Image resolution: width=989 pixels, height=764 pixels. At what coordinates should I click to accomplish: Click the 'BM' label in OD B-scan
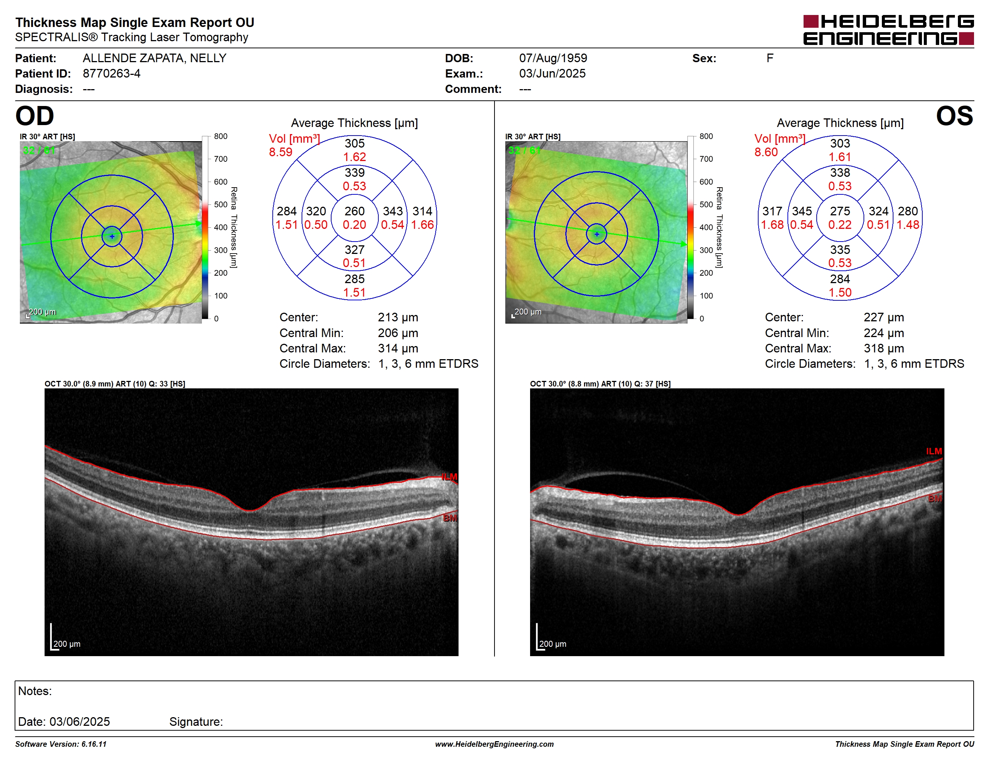coord(450,518)
